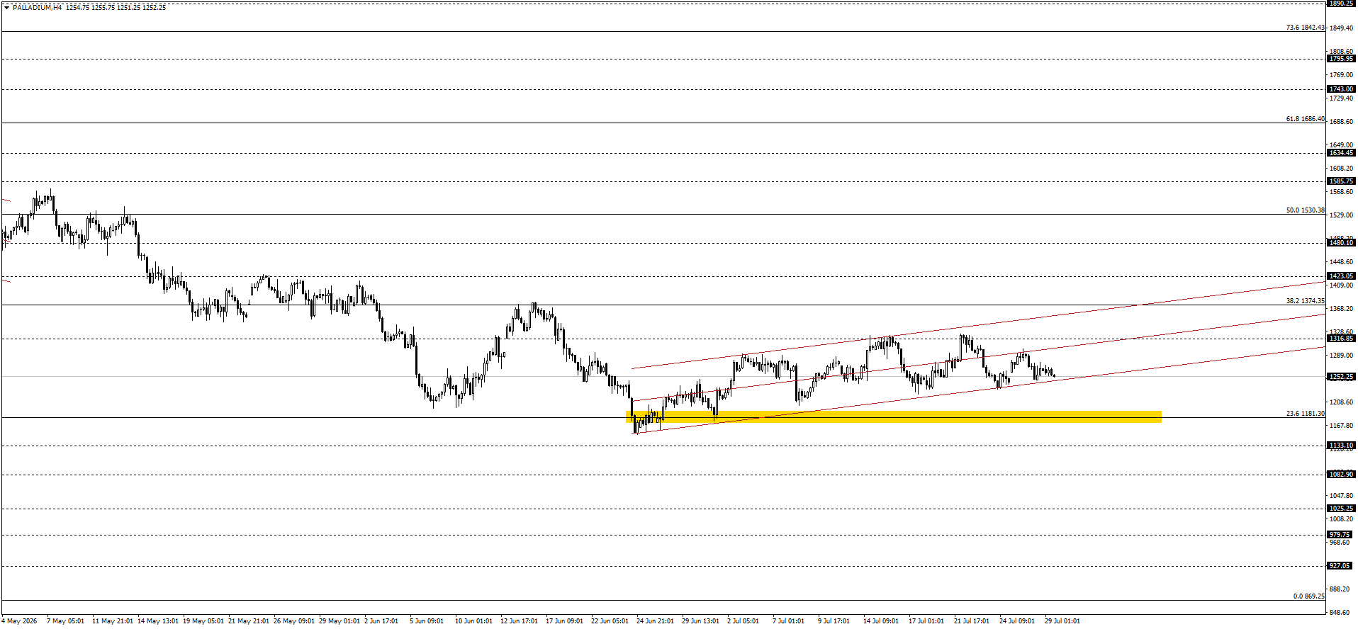Click the 14 Jul 09:01 time label
The height and width of the screenshot is (629, 1358).
(x=880, y=621)
